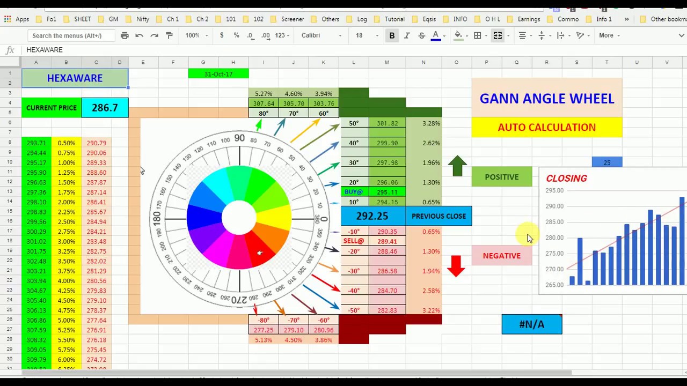Open vertical align dropdown

pyautogui.click(x=544, y=35)
